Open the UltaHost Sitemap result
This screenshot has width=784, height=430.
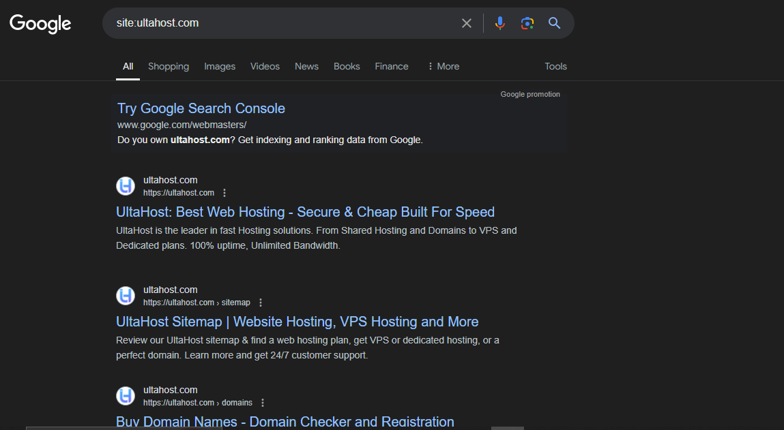(x=297, y=321)
